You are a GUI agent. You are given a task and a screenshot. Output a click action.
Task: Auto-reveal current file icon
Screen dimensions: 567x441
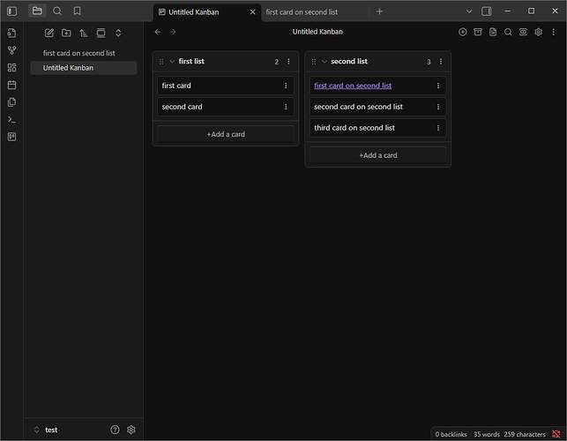(x=101, y=34)
